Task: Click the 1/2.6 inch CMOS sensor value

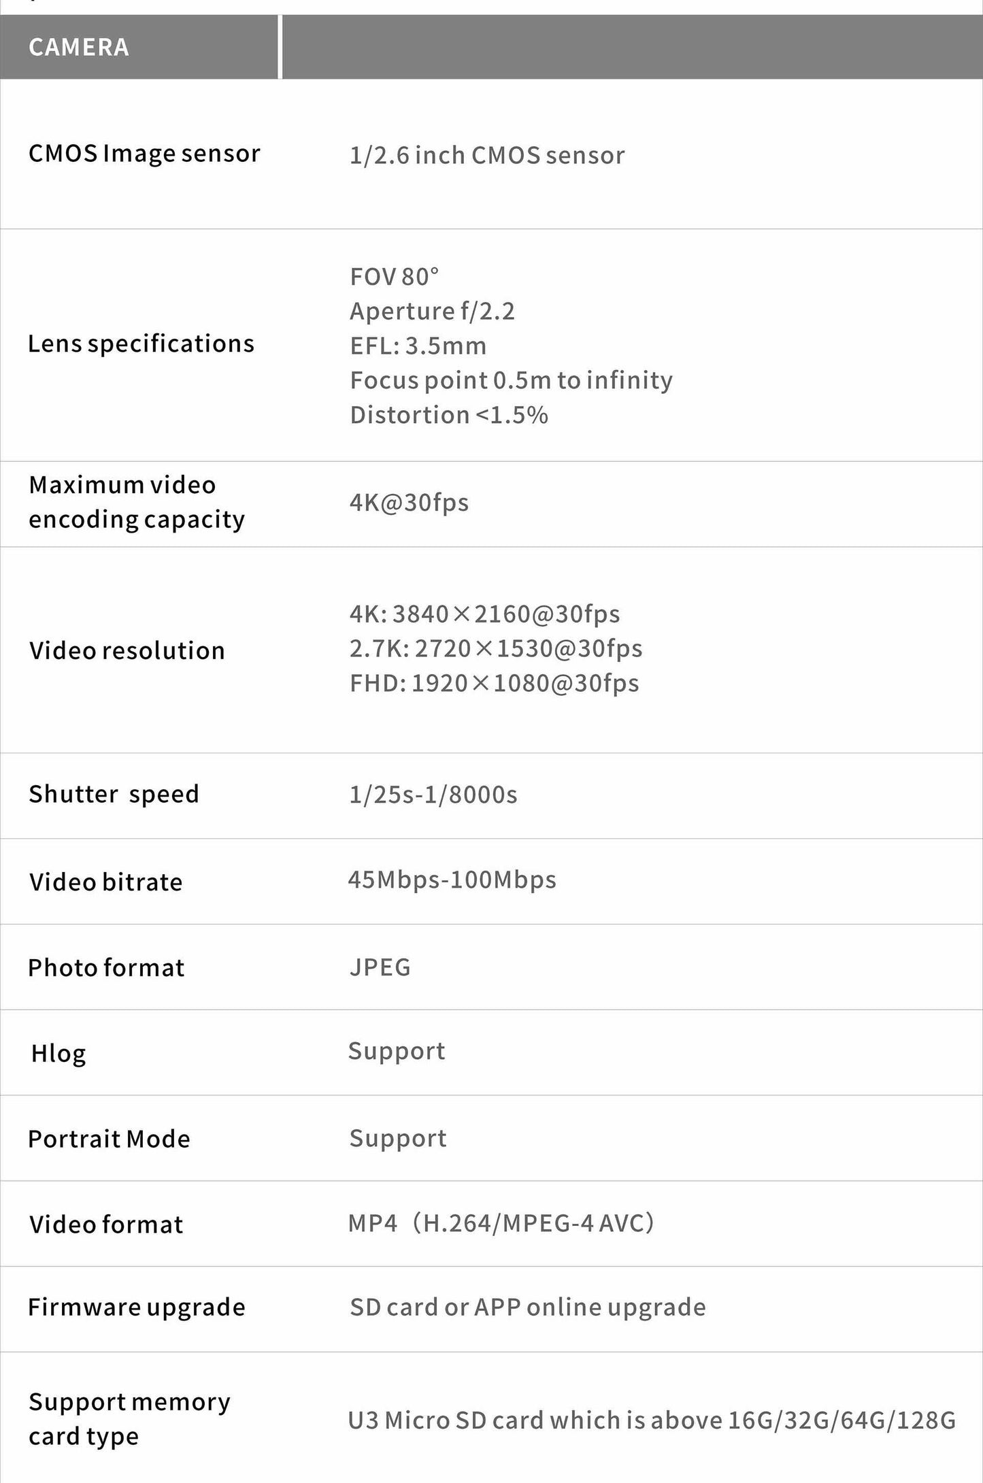Action: [487, 156]
